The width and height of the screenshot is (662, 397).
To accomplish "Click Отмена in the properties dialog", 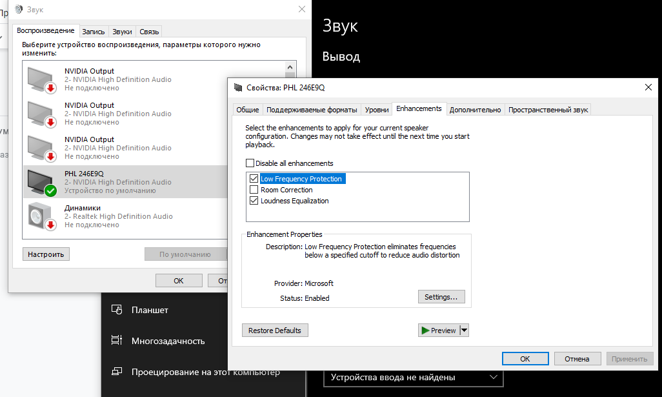I will click(x=577, y=358).
